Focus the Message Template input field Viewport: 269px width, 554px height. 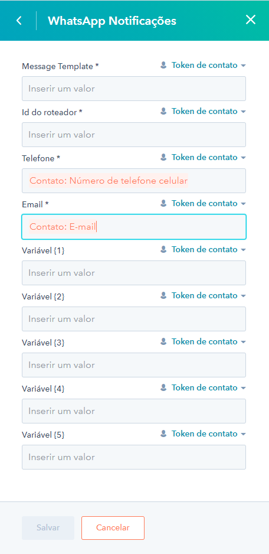coord(134,89)
